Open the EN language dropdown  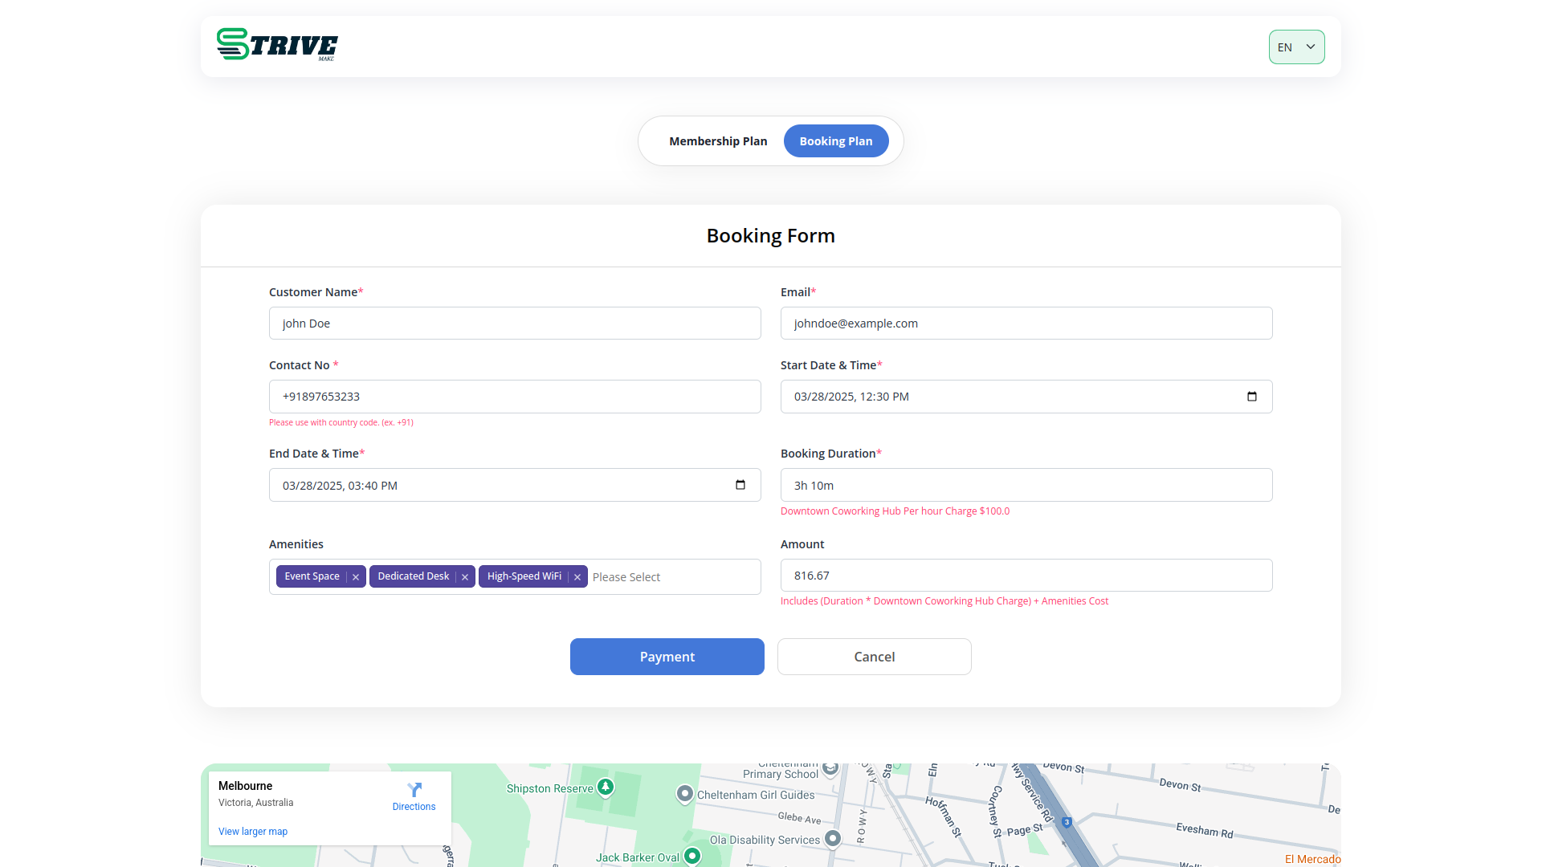click(x=1296, y=47)
